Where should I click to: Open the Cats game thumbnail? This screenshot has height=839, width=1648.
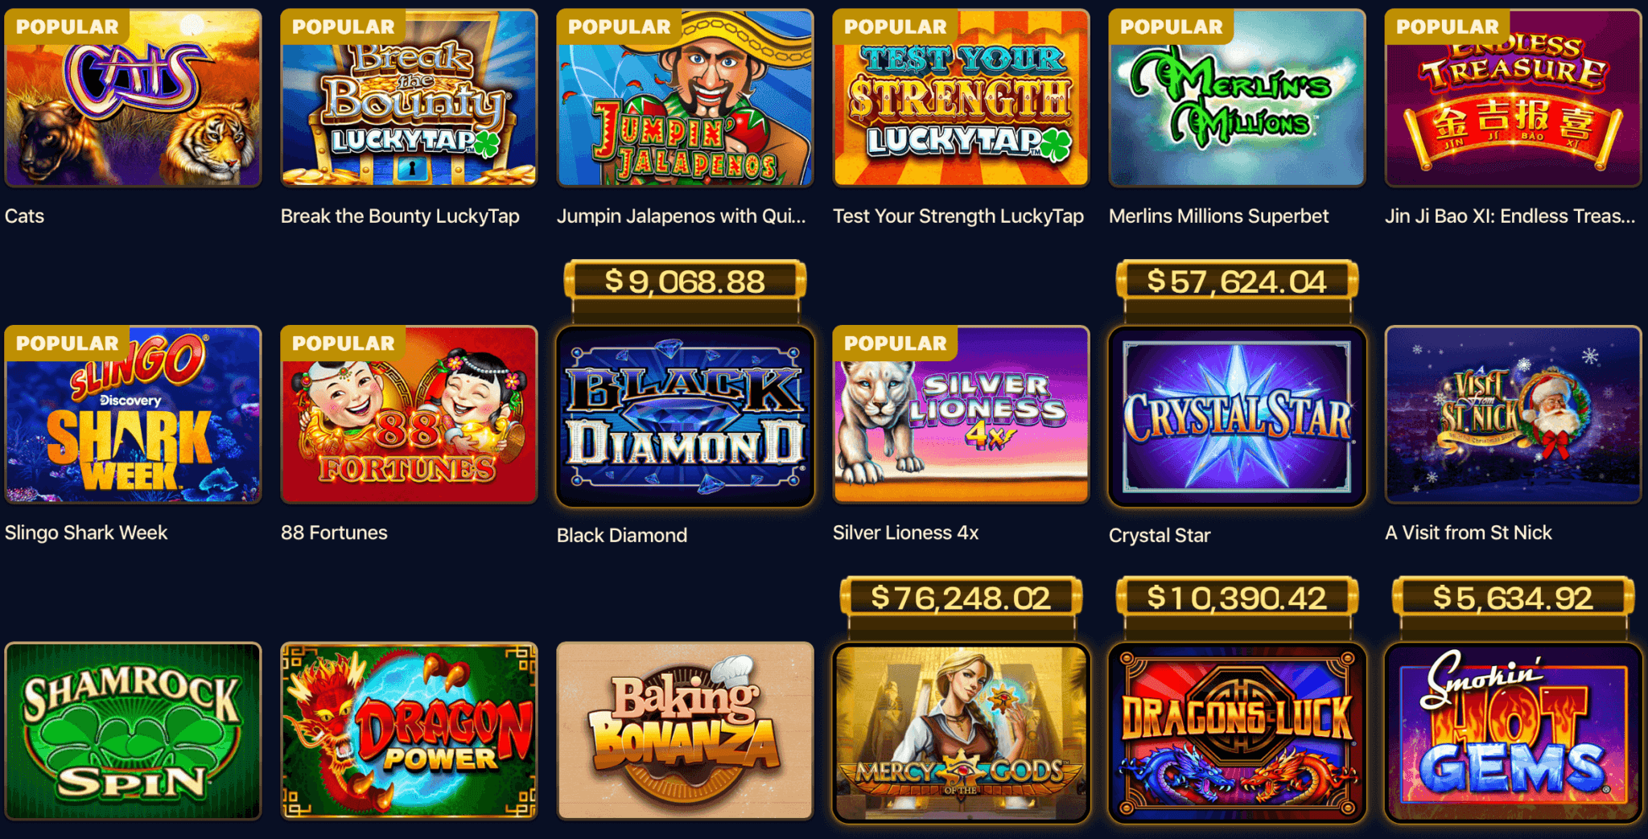point(133,98)
